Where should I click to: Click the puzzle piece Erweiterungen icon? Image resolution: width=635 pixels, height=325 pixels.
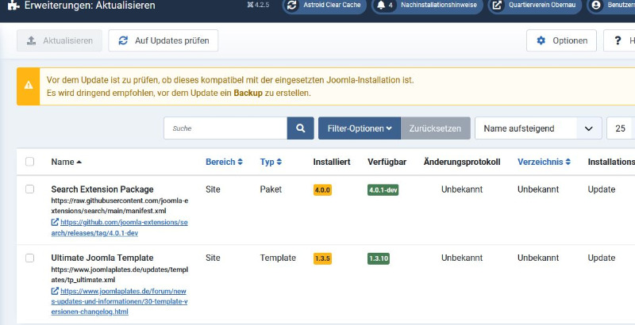click(11, 6)
